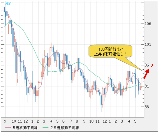The width and height of the screenshot is (159, 133).
Task: Click the 96 price axis label
Action: (x=147, y=65)
